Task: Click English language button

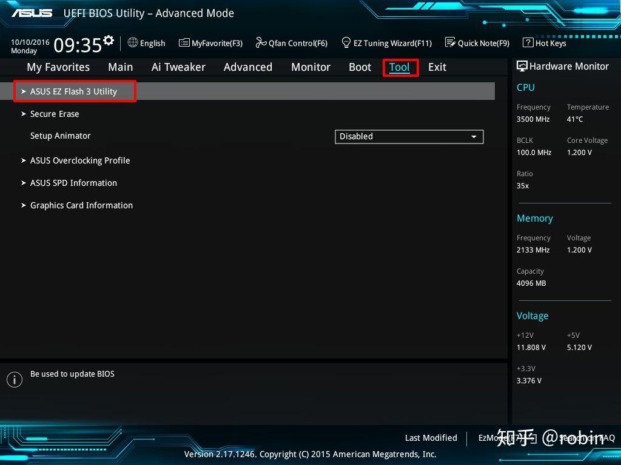Action: (152, 43)
